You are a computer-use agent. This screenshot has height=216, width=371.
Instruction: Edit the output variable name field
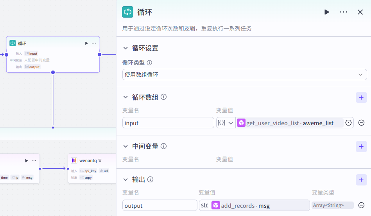[x=160, y=205]
